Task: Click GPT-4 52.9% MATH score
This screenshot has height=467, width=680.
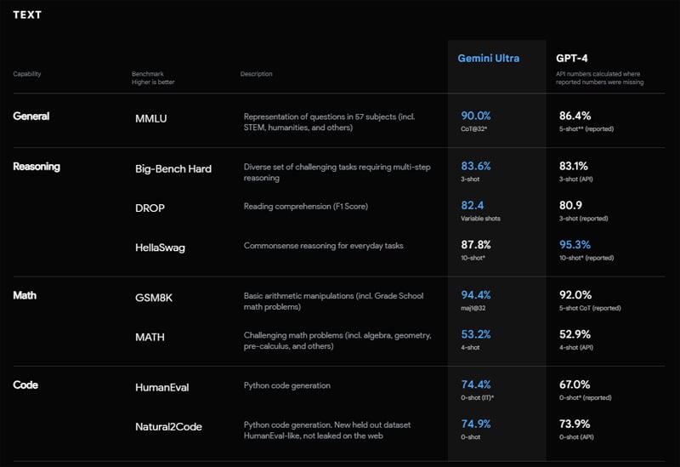Action: (x=575, y=334)
